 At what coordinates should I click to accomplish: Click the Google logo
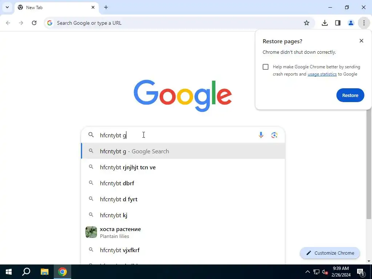coord(183,96)
